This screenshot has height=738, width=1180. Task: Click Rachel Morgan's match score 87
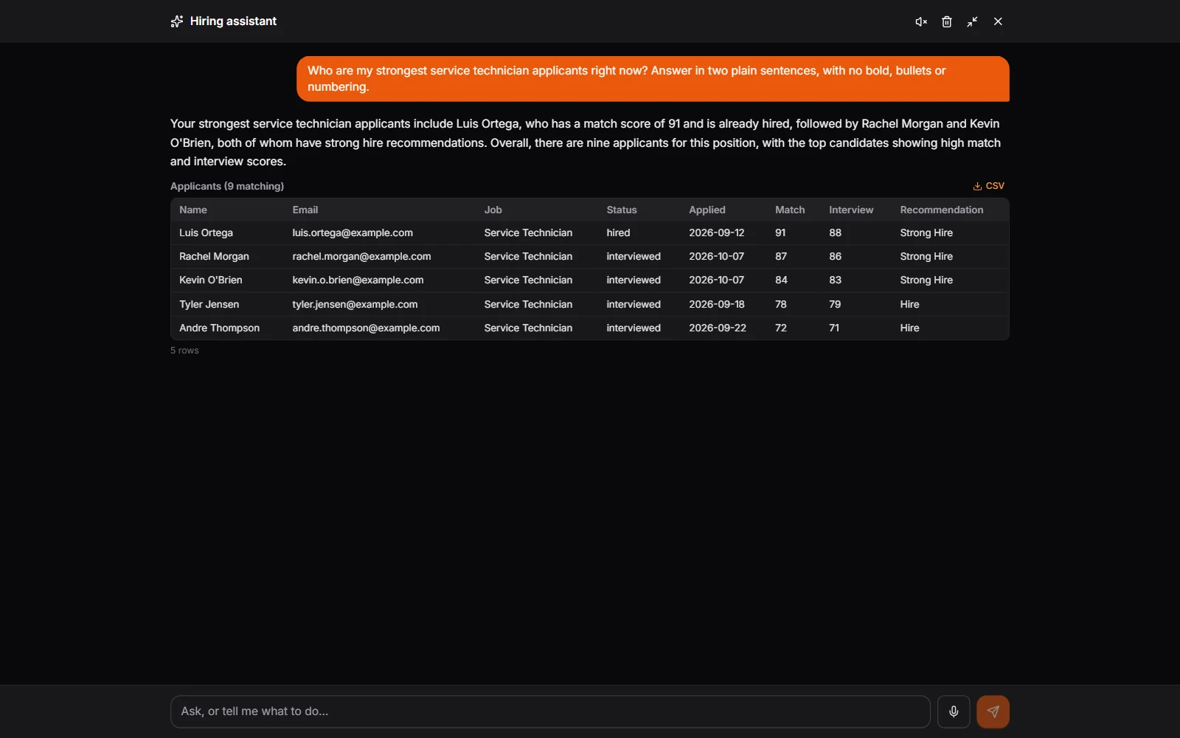pos(781,256)
